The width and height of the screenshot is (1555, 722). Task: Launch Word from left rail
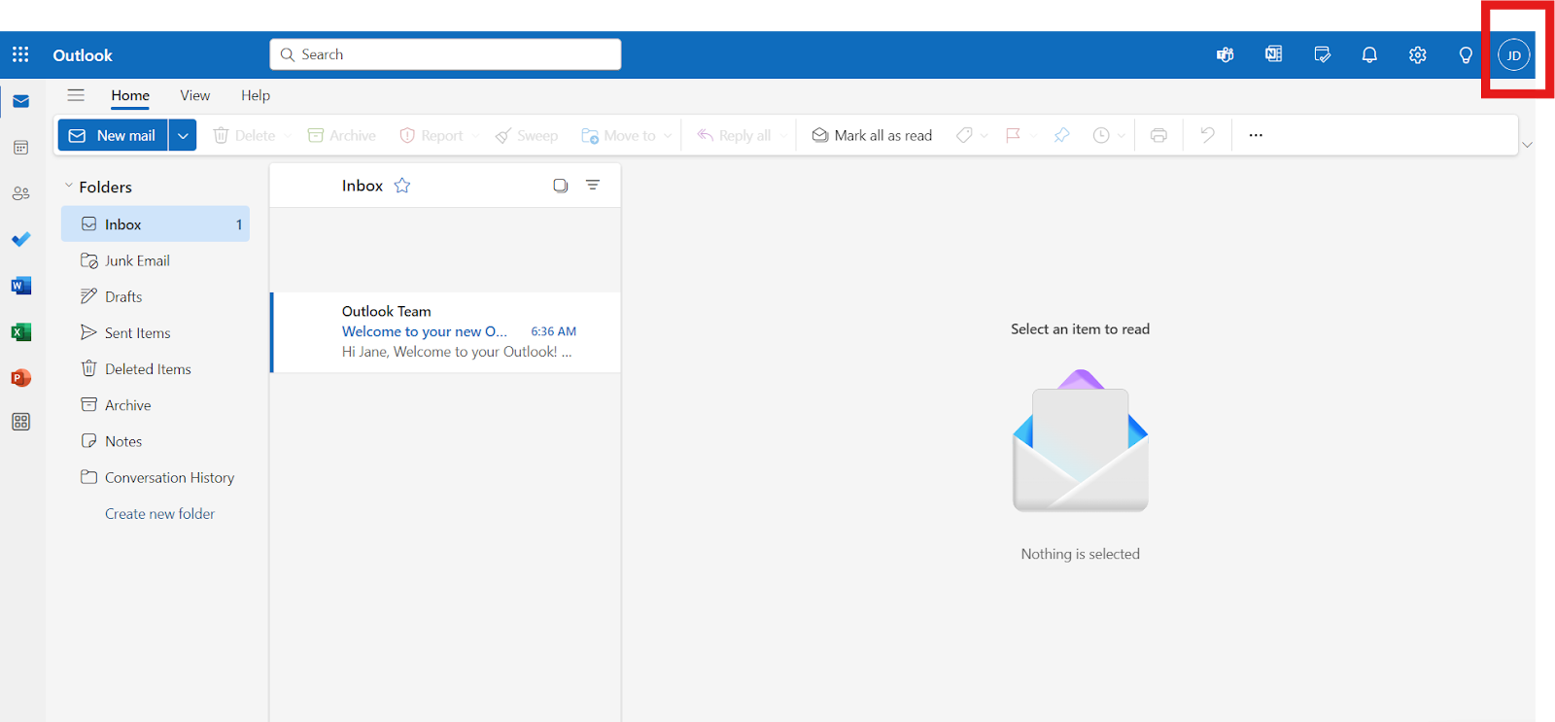[20, 286]
